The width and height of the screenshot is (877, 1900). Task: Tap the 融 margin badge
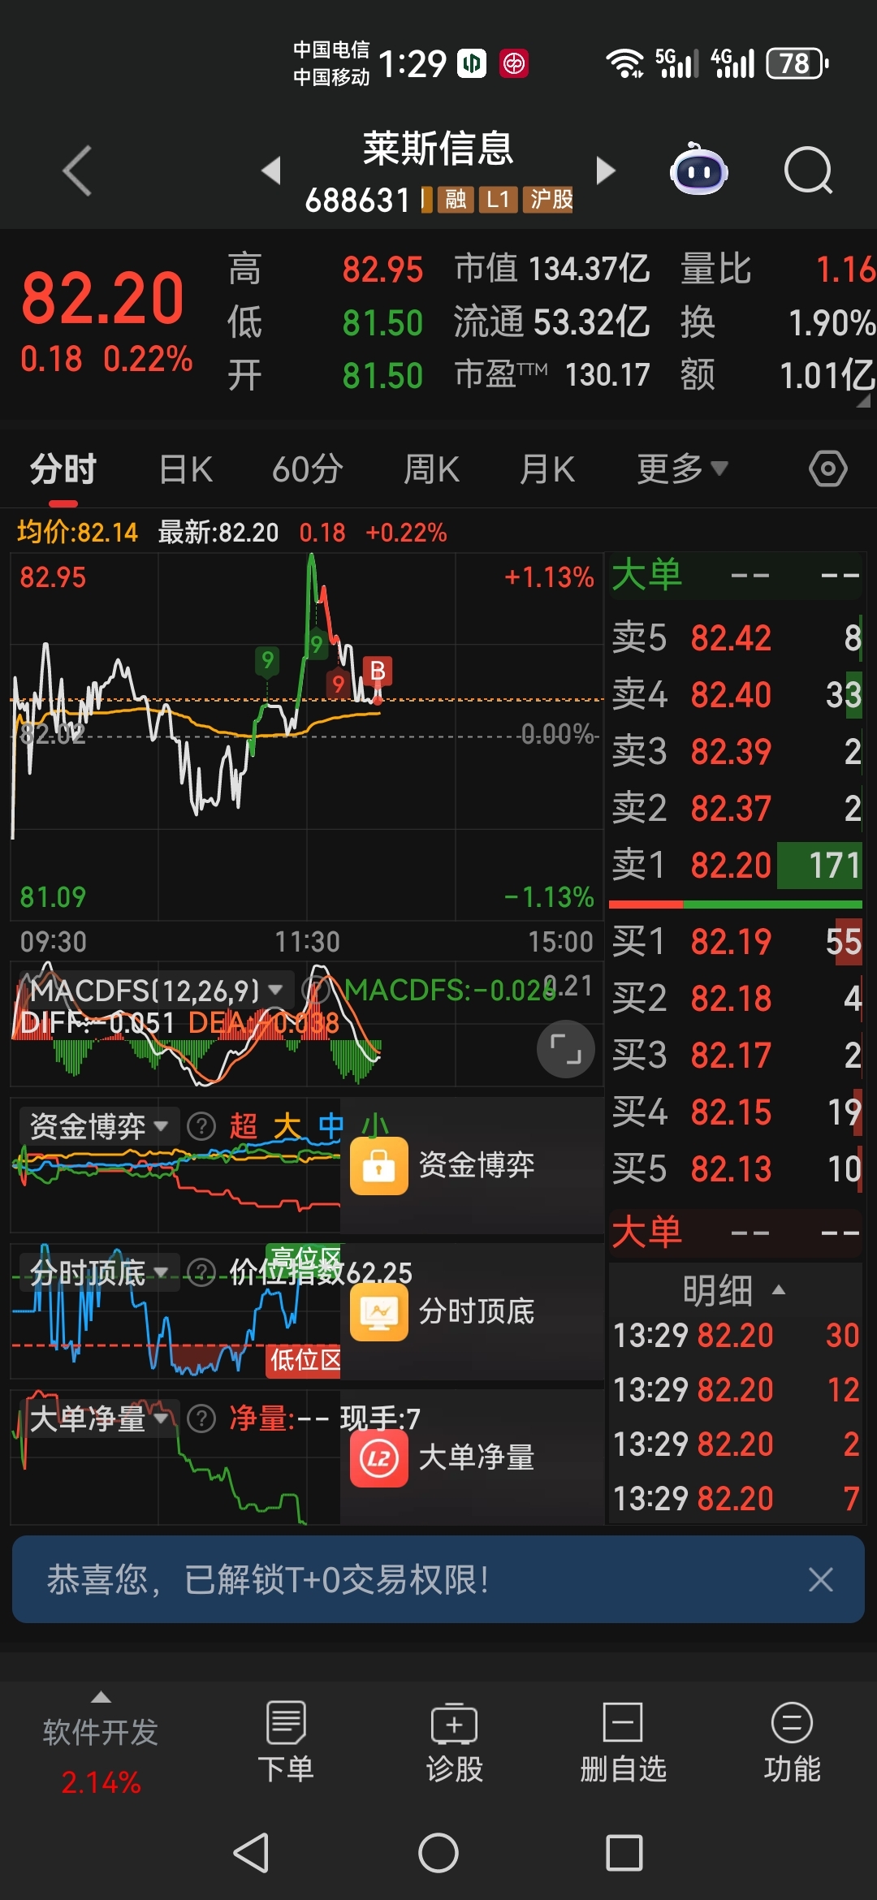456,199
